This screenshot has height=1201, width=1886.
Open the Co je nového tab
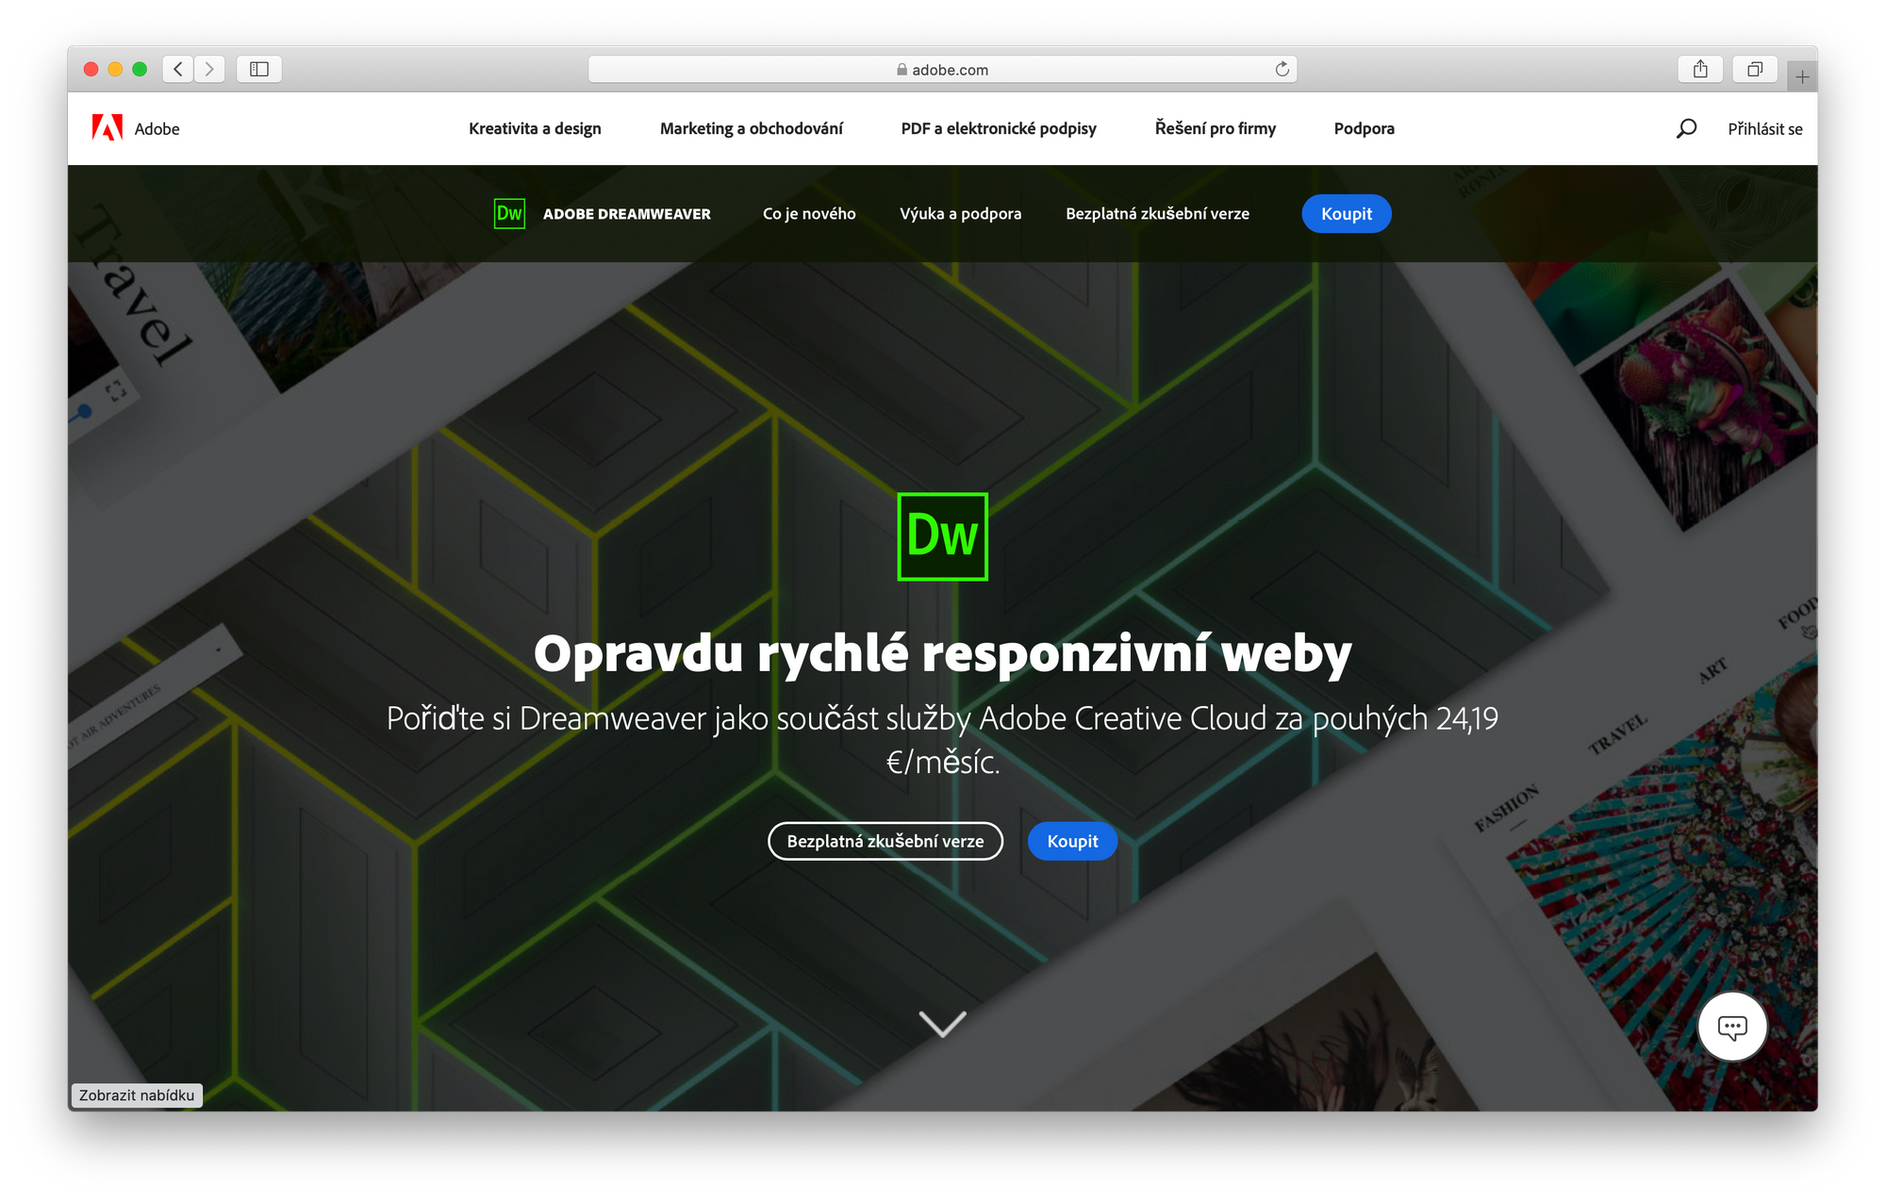pyautogui.click(x=809, y=214)
